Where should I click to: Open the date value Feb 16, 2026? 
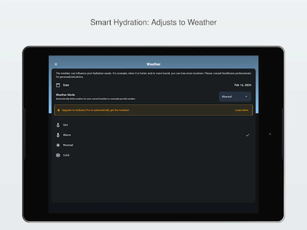coord(243,85)
